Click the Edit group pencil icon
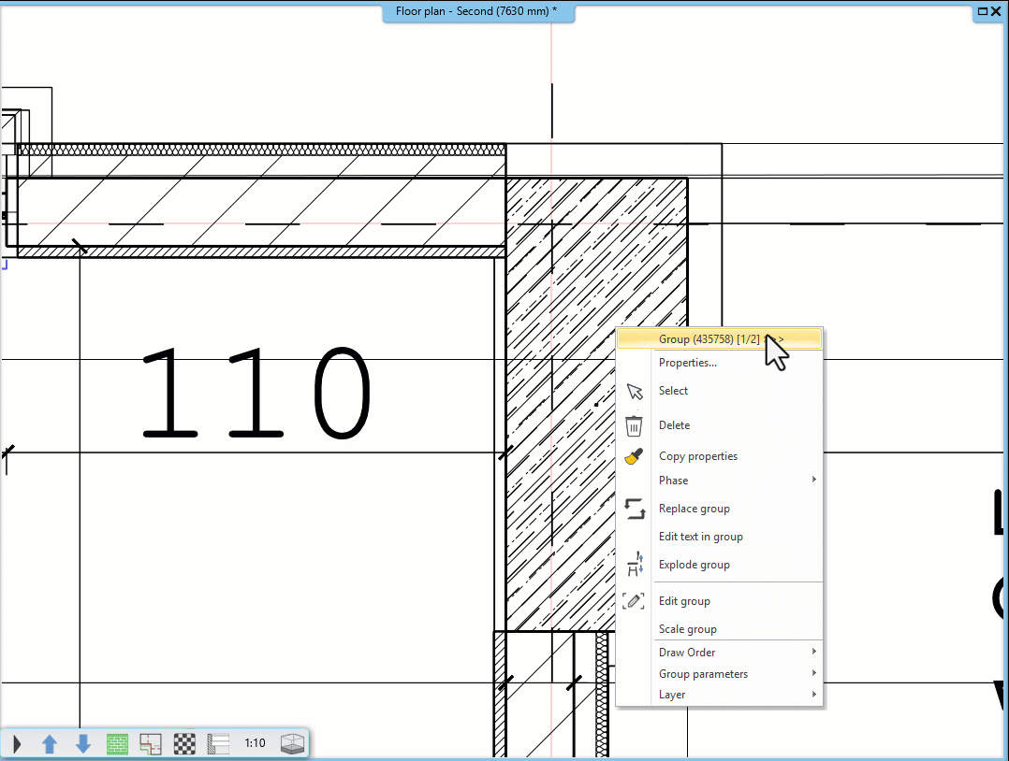Screen dimensions: 1009x761 634,600
